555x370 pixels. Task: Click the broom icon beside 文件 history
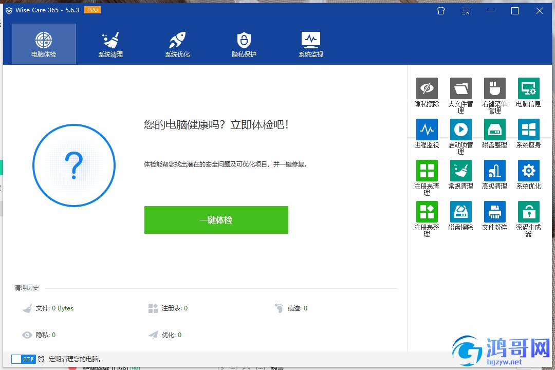pyautogui.click(x=27, y=308)
